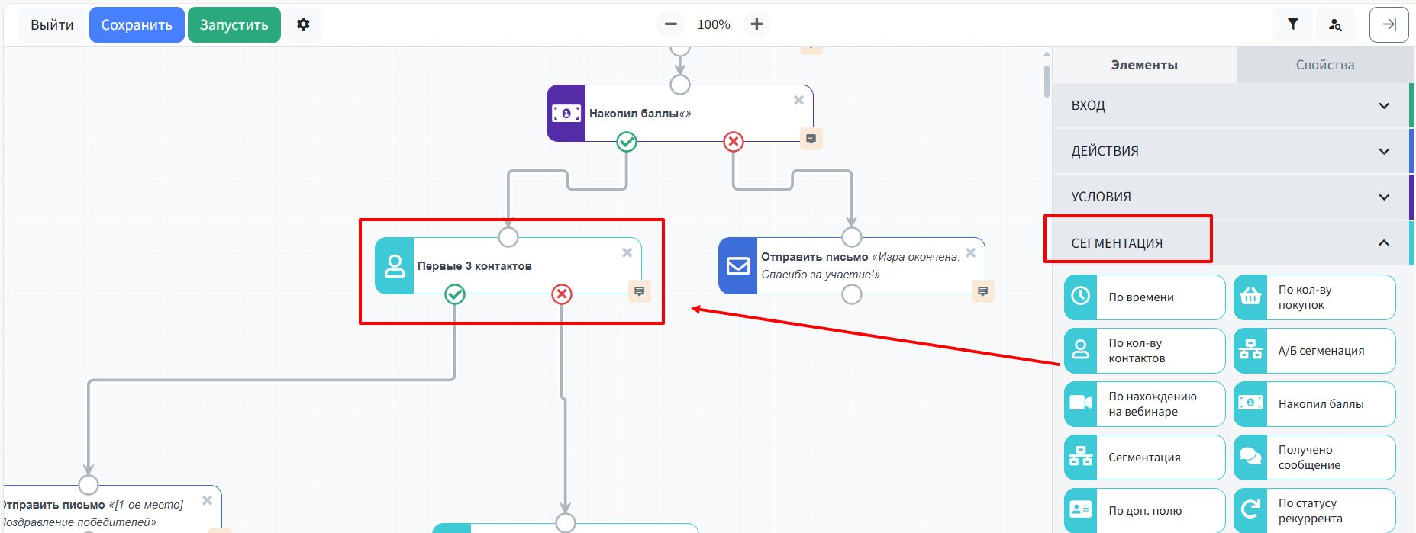The width and height of the screenshot is (1416, 533).
Task: Click input connector of Игра окончена letter node
Action: [852, 237]
